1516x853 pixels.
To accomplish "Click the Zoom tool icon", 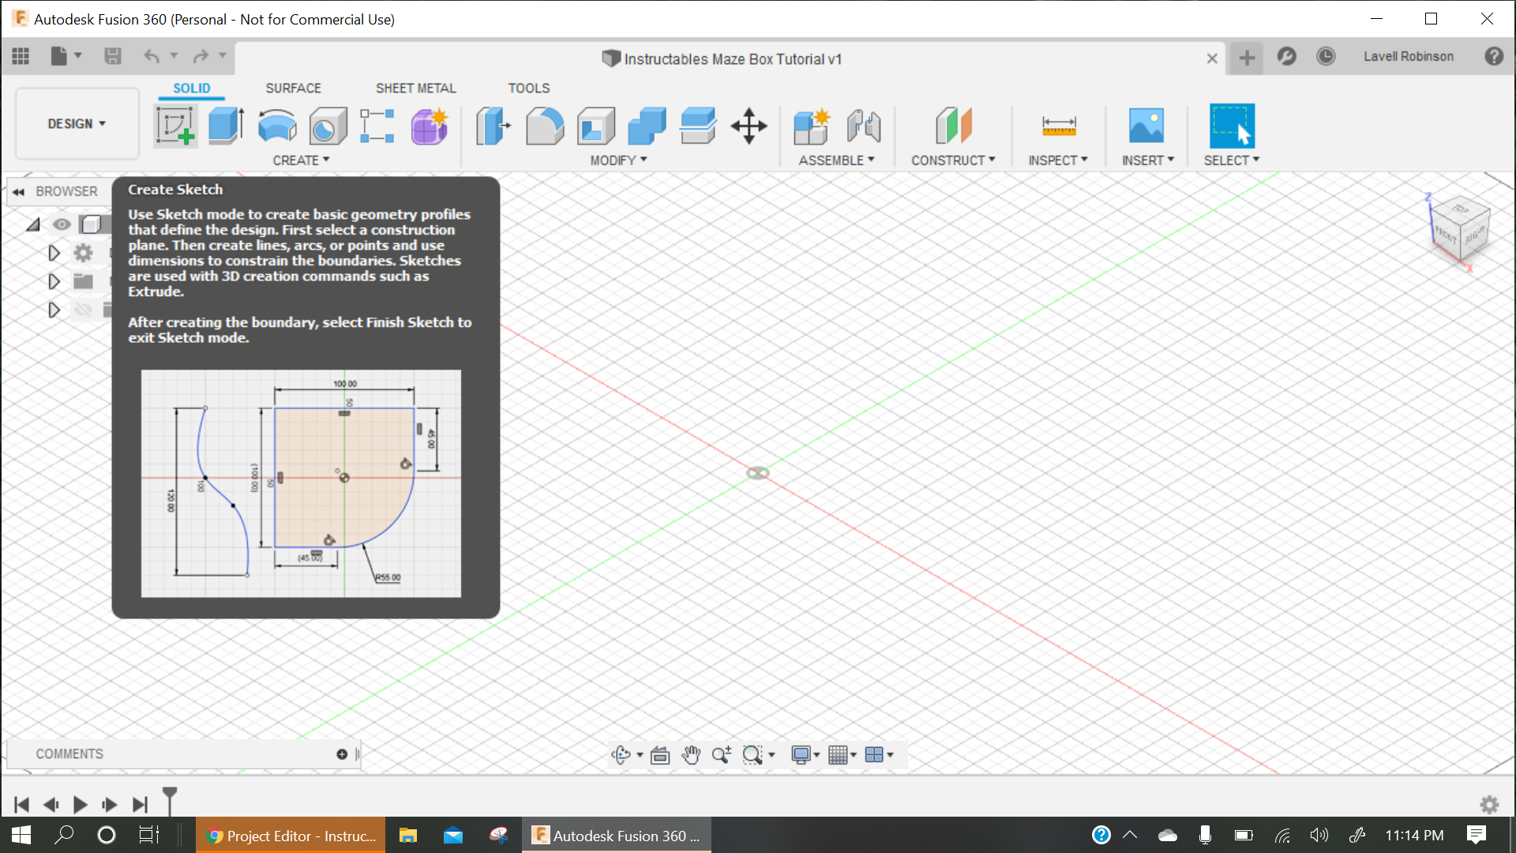I will pos(721,755).
